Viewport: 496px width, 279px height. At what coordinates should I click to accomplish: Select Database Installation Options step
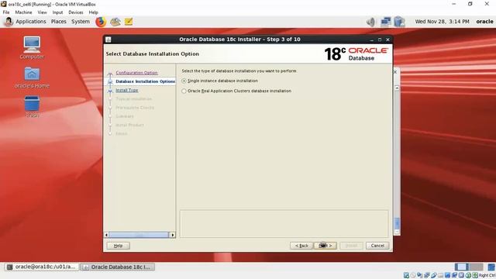tap(145, 81)
